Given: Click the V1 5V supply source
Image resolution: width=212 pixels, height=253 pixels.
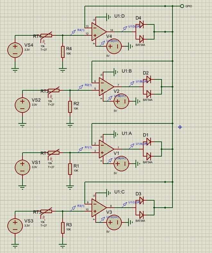Looking at the screenshot, I should [x=121, y=164].
